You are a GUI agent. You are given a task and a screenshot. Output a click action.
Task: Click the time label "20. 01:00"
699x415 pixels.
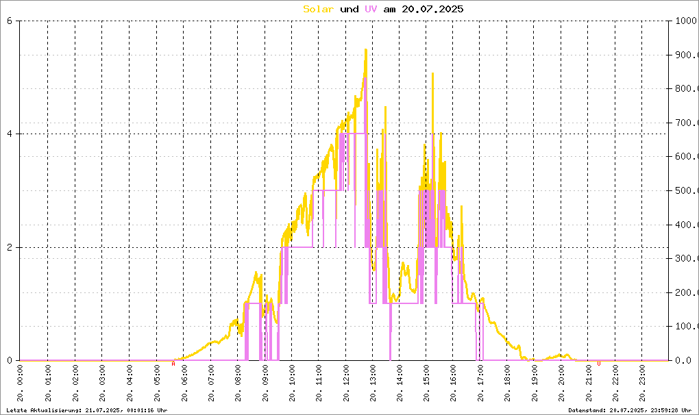coord(48,383)
